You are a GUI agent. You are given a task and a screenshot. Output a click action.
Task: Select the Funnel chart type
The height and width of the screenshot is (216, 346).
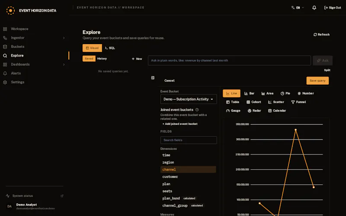(x=298, y=102)
